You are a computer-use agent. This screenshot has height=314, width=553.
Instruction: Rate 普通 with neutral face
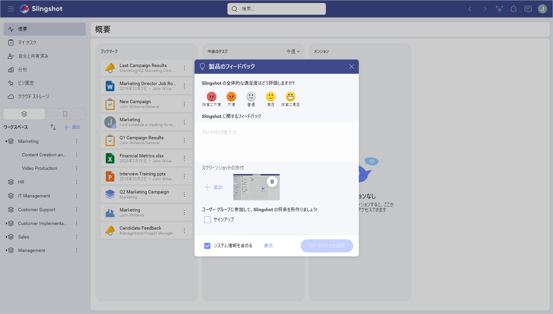coord(251,97)
